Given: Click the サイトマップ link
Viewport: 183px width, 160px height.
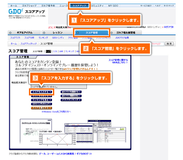Looking at the screenshot, I should [169, 6].
